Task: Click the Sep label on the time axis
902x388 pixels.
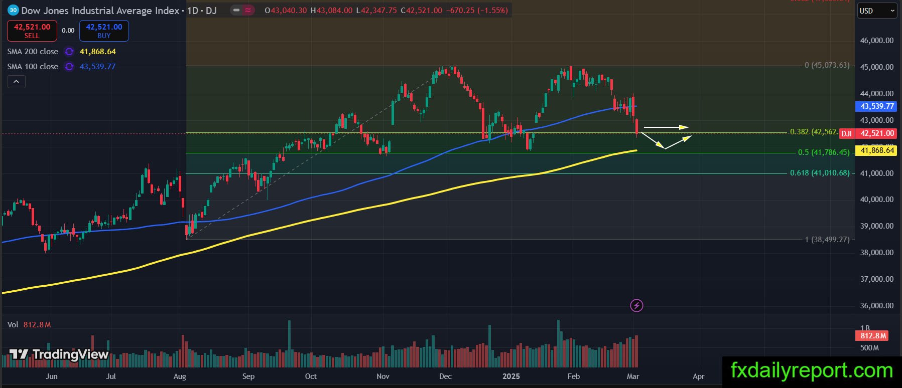Action: tap(248, 376)
